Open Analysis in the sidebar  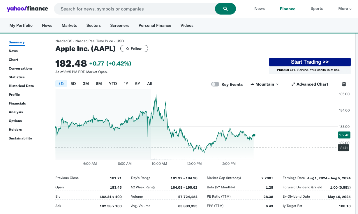tap(16, 112)
